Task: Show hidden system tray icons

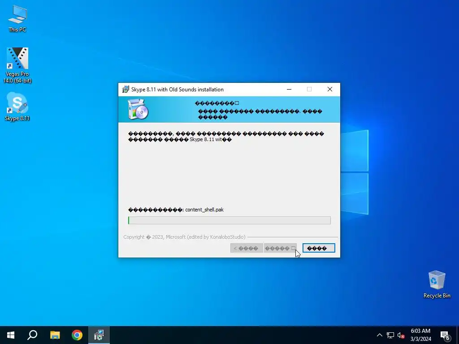Action: click(x=379, y=335)
